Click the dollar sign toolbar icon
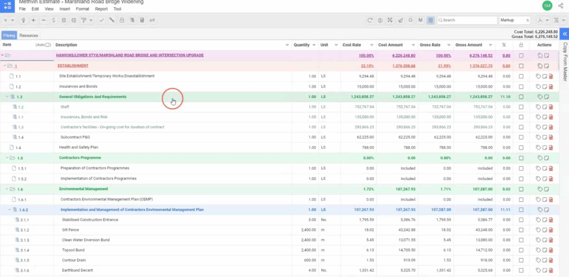Image resolution: width=569 pixels, height=277 pixels. coord(53,20)
